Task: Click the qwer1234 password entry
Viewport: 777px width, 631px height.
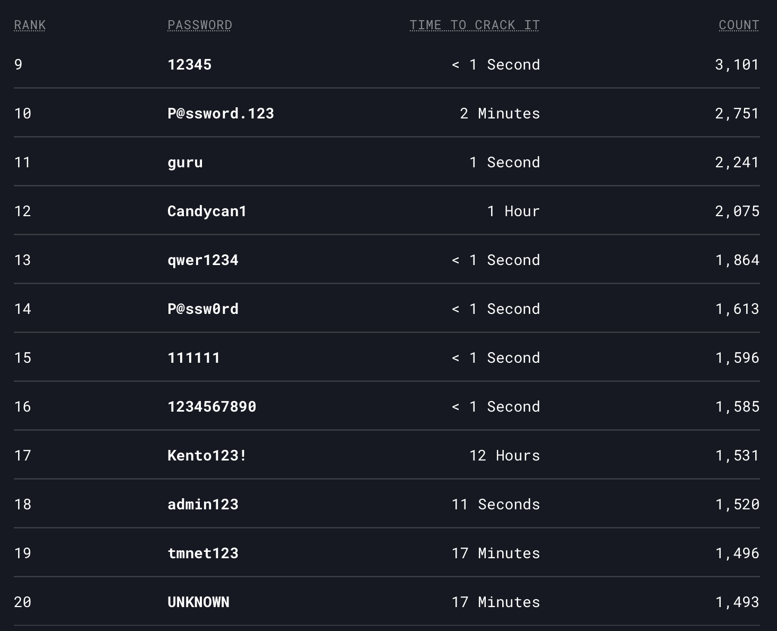Action: 203,260
